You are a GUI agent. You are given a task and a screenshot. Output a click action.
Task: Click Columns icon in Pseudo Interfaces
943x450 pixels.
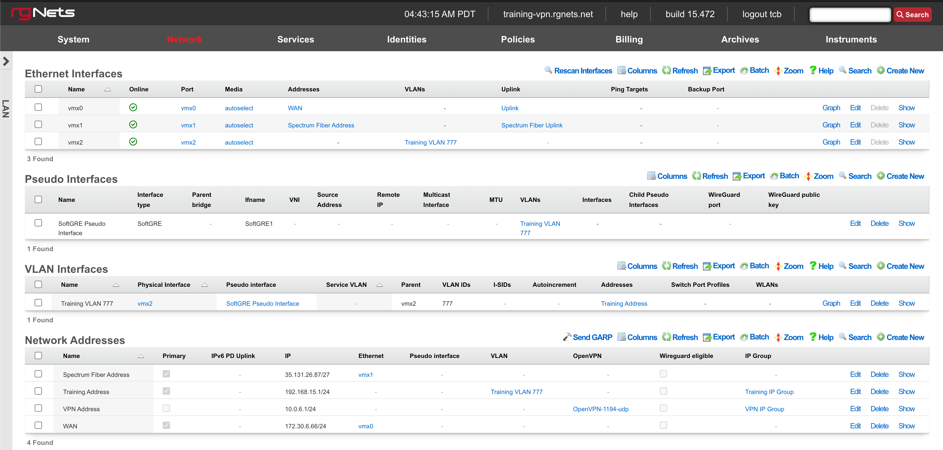pos(651,175)
